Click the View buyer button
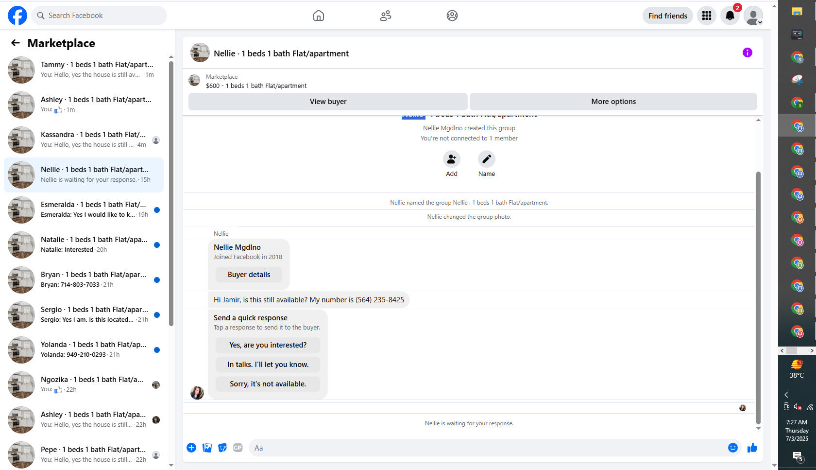Image resolution: width=816 pixels, height=470 pixels. tap(328, 102)
